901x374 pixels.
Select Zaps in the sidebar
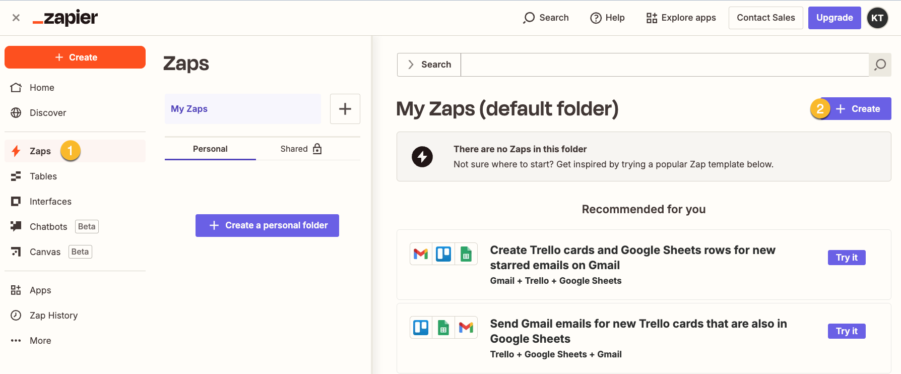[75, 151]
